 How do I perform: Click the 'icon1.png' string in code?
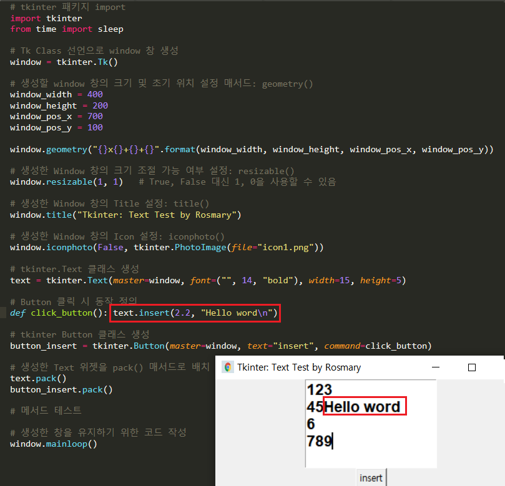point(286,248)
